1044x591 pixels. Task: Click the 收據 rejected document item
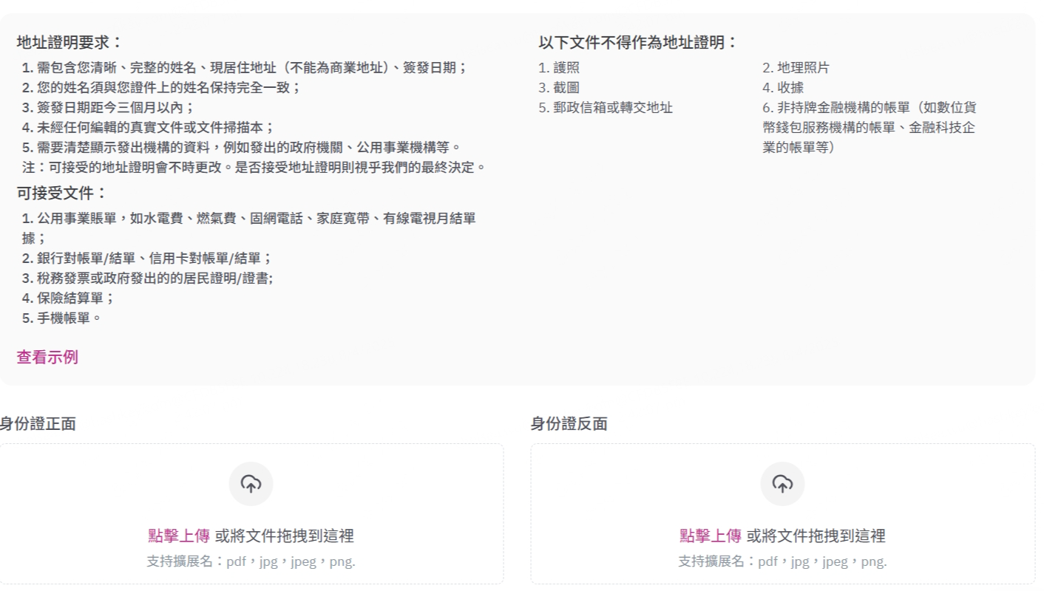pos(783,88)
